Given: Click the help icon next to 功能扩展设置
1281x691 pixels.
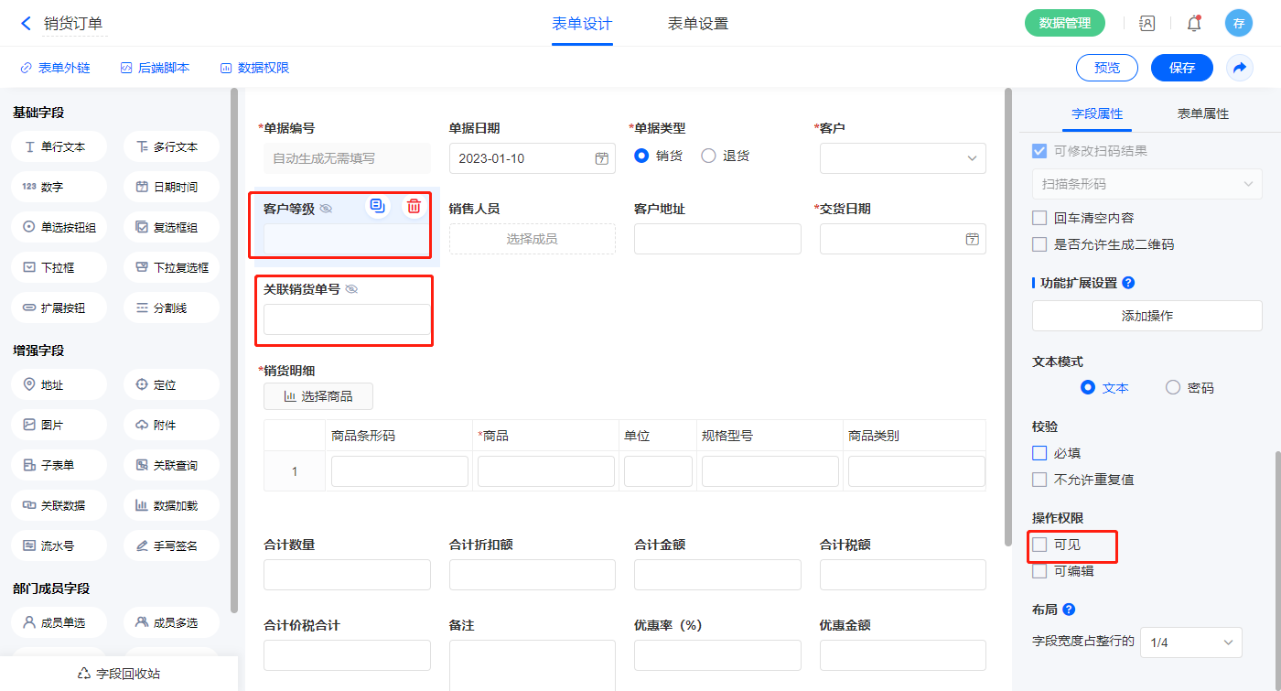Looking at the screenshot, I should pyautogui.click(x=1128, y=283).
